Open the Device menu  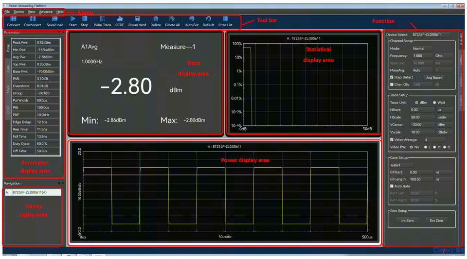click(x=18, y=12)
